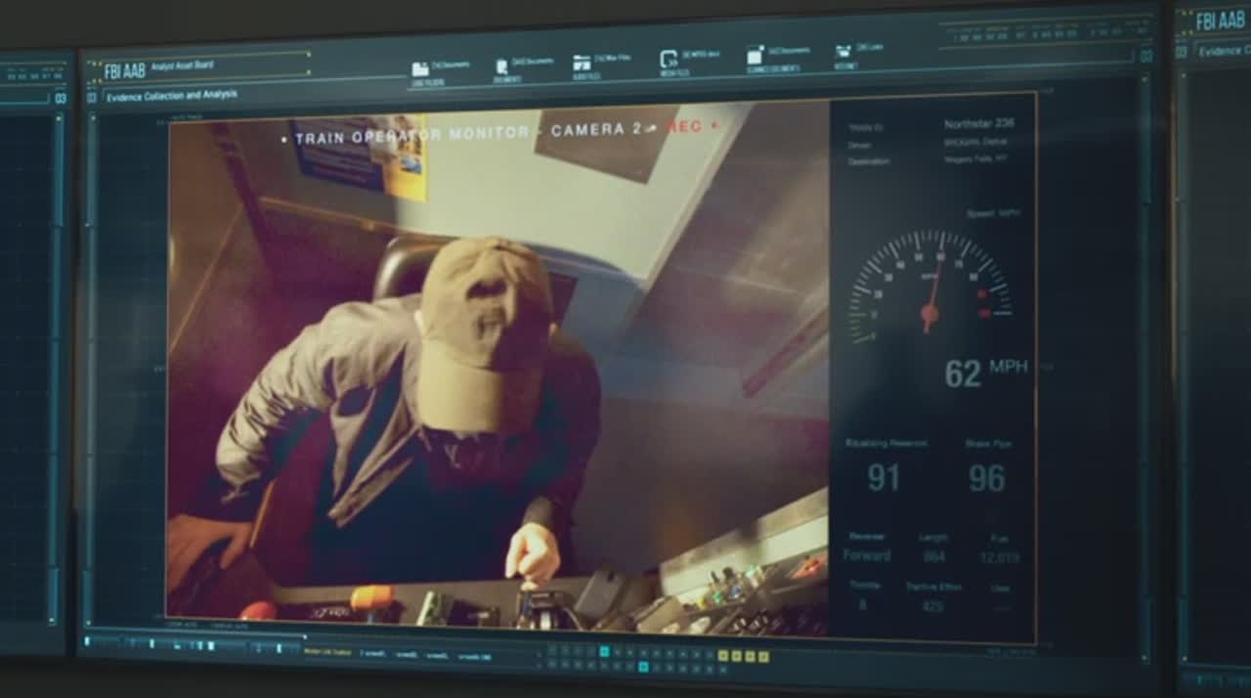
Task: Toggle the highlighted cyan square in bottom grid row
Action: [x=643, y=667]
